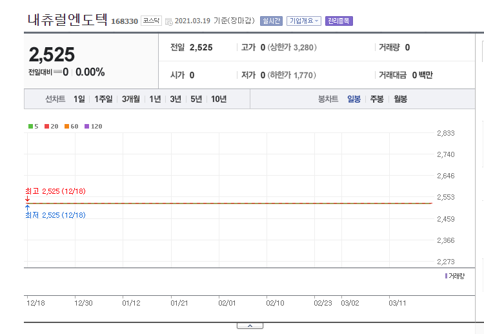
Task: Switch to the 주봉 weekly candle chart
Action: click(377, 99)
